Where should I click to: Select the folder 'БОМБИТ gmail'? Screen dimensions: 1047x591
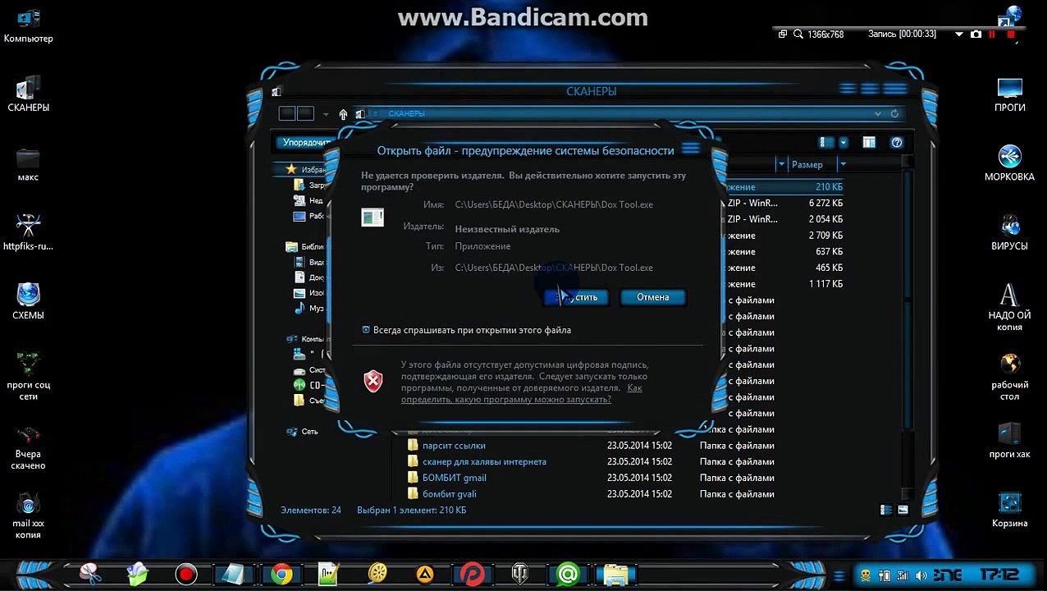click(x=454, y=478)
